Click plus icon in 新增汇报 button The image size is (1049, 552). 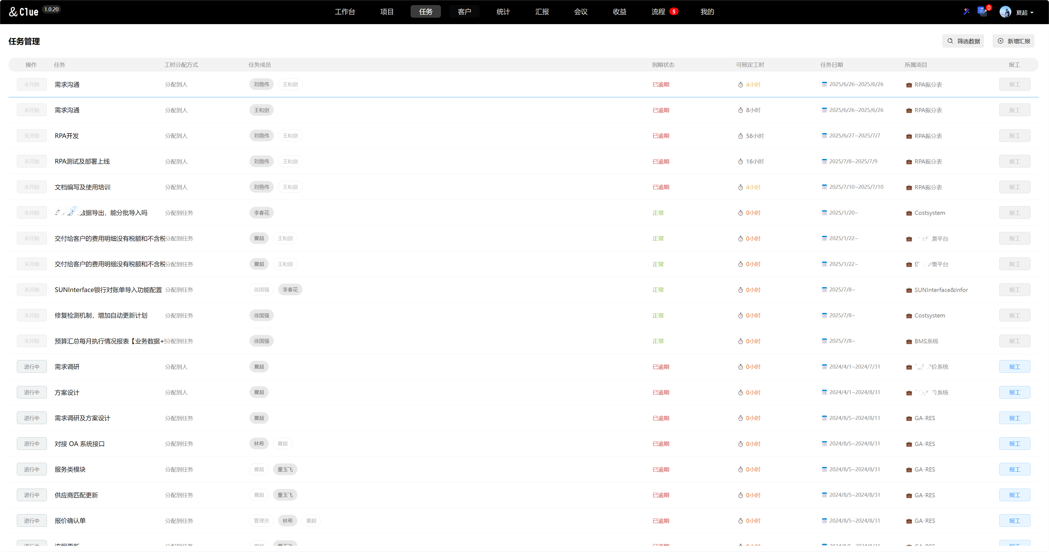coord(1000,41)
